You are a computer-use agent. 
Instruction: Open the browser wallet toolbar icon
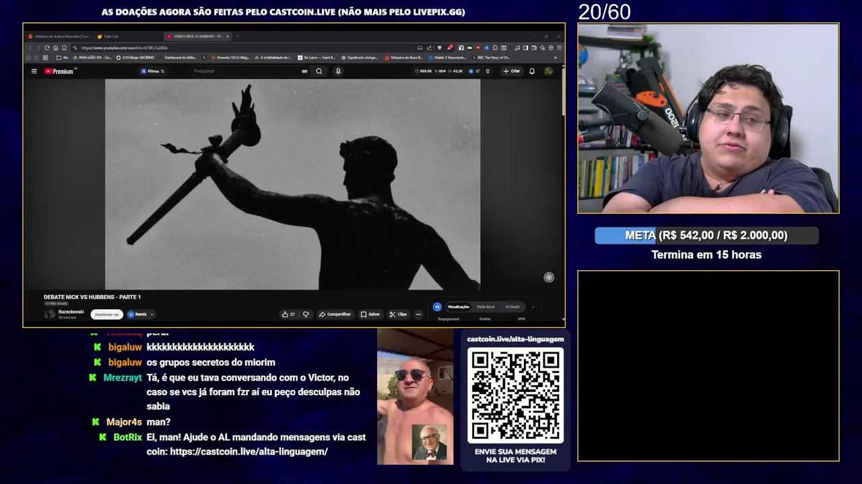tap(534, 48)
